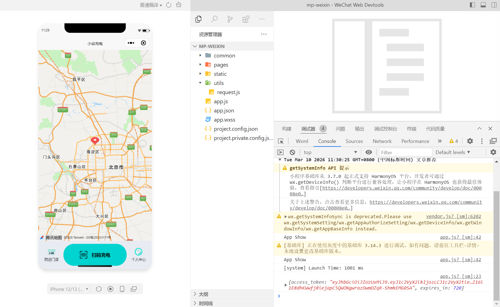Toggle the left panel layout icon

(x=472, y=5)
